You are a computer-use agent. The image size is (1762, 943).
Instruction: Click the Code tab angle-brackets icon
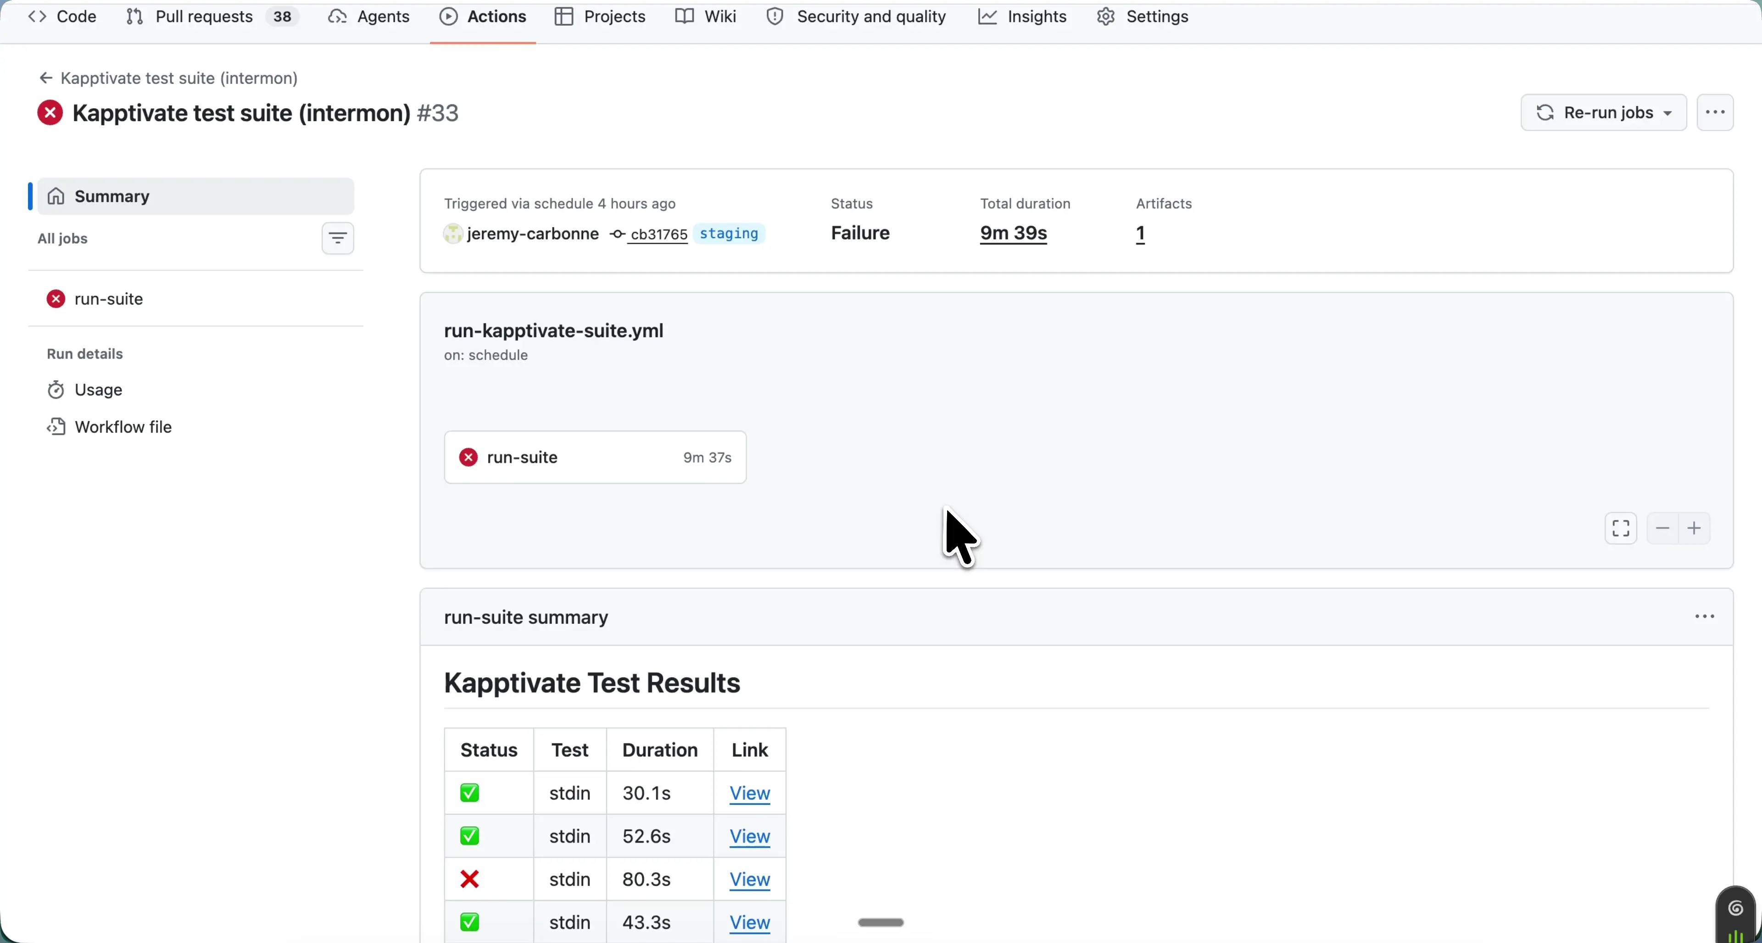pos(37,17)
